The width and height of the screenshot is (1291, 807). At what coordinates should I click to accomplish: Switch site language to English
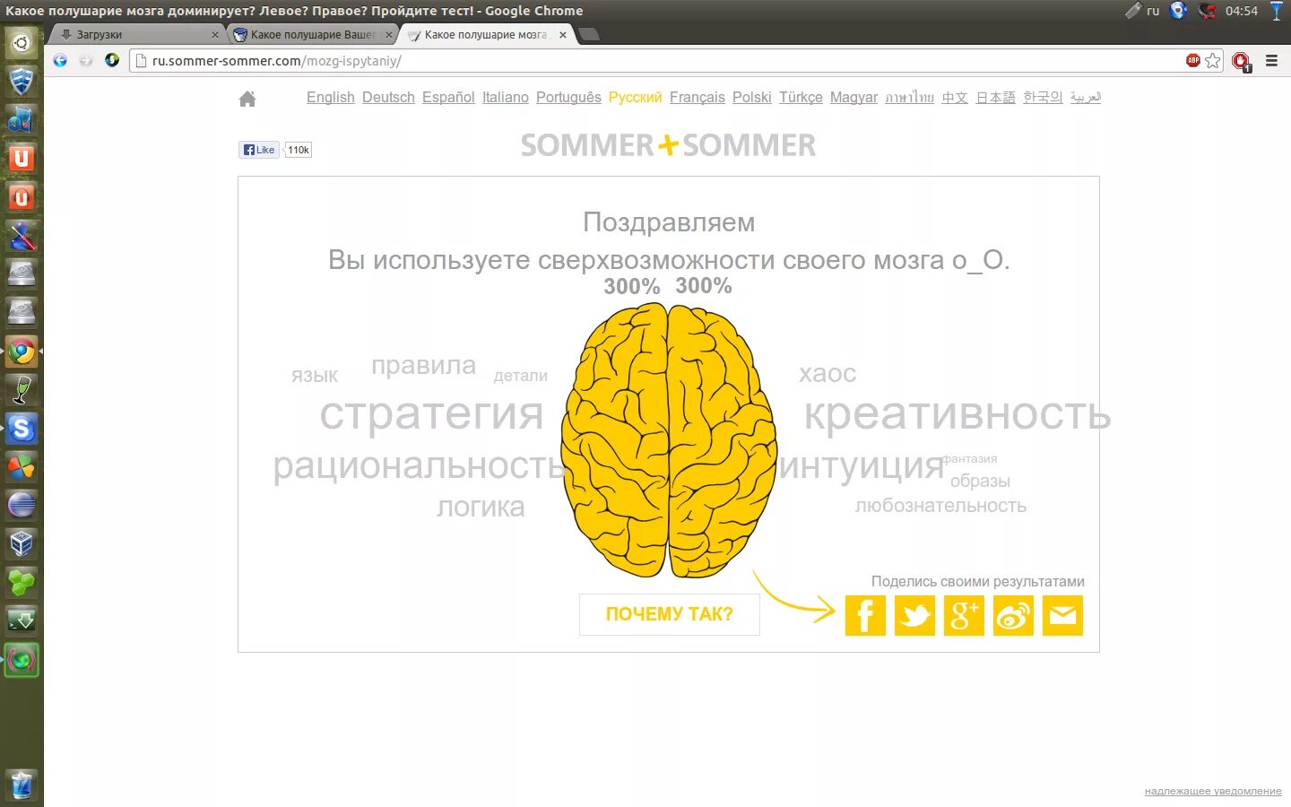[331, 97]
